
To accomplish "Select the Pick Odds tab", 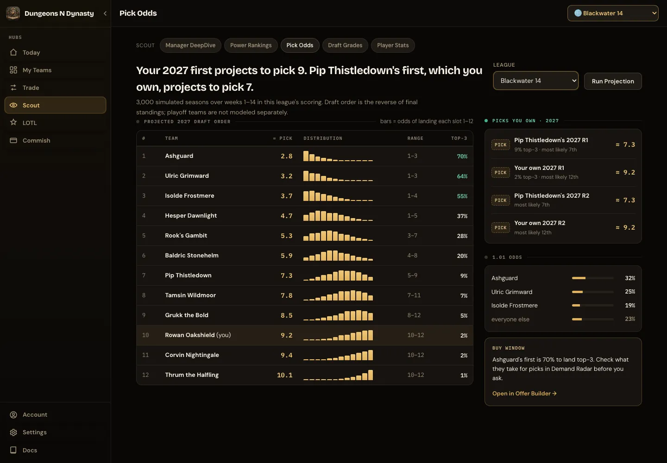I will point(300,45).
